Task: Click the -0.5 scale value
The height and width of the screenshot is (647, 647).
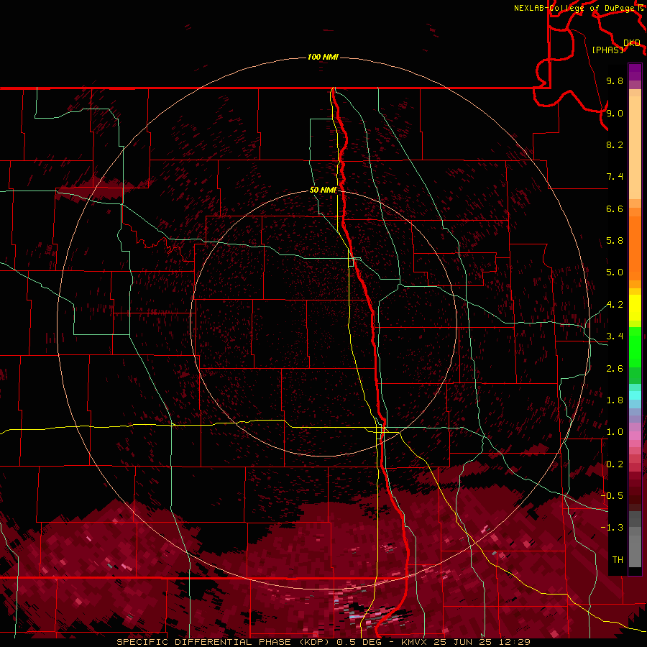Action: (x=612, y=496)
